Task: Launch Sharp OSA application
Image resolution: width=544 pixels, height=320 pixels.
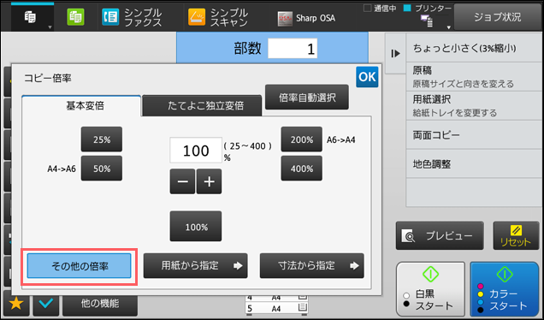Action: pyautogui.click(x=306, y=18)
